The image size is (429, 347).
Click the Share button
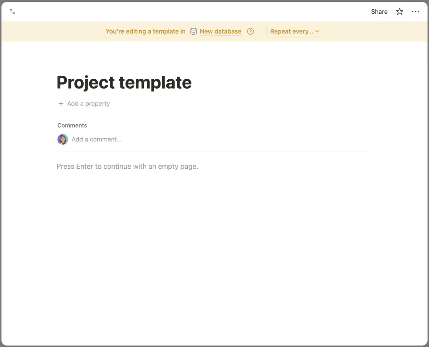379,12
